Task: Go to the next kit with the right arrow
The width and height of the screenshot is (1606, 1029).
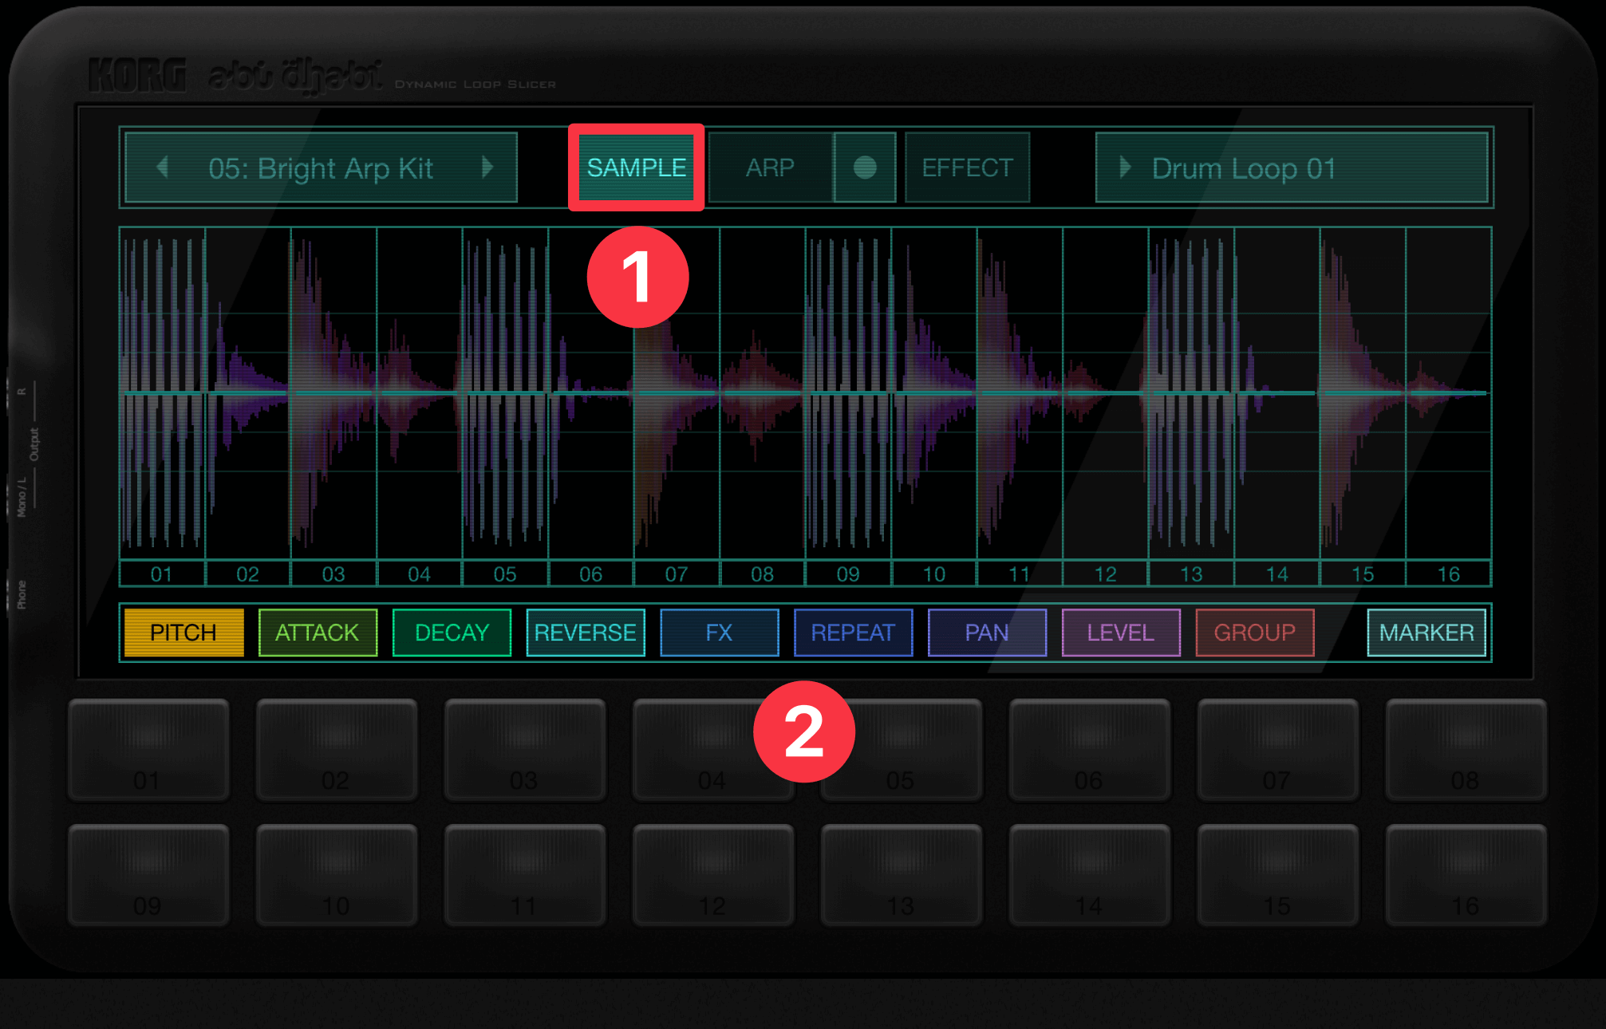Action: [487, 168]
